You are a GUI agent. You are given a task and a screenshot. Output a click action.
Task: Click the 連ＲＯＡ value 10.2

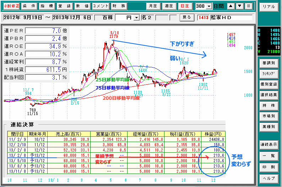[43, 54]
